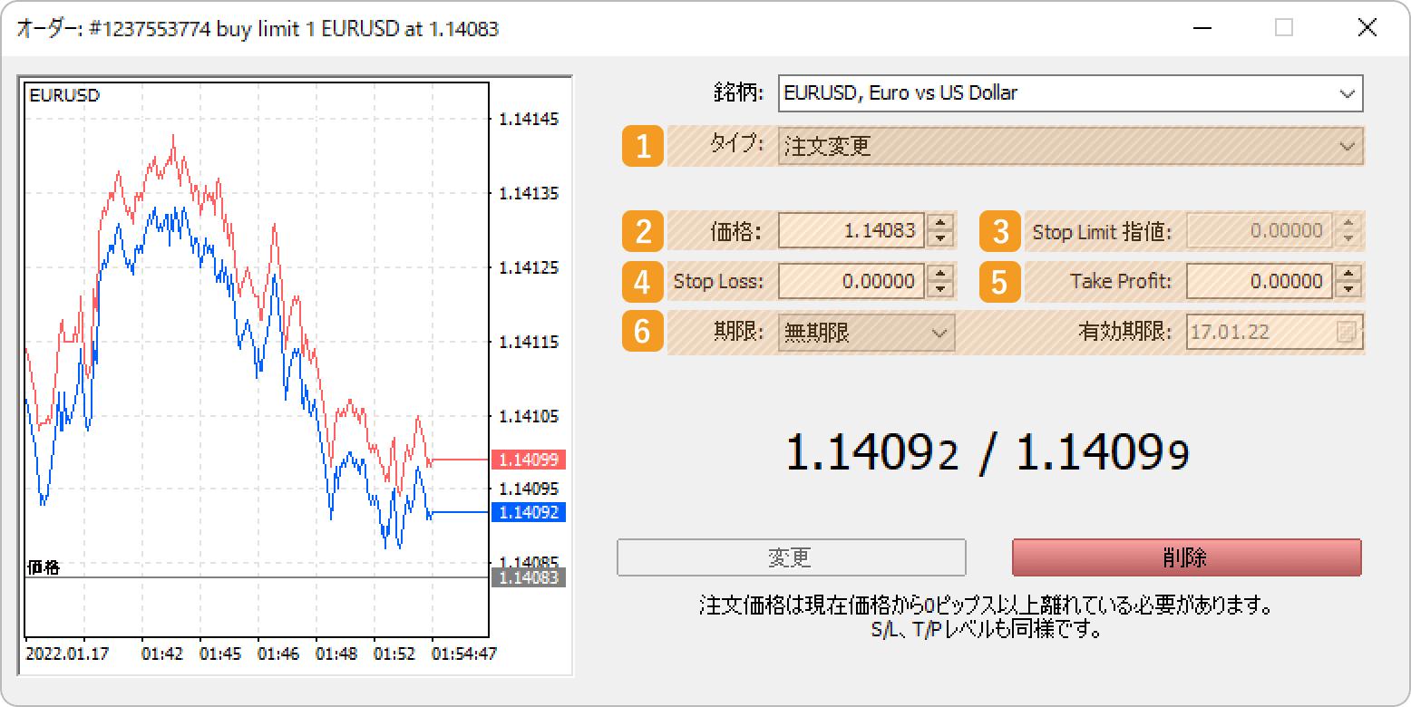
Task: Click the red 1.14099 ask price tag
Action: 529,460
